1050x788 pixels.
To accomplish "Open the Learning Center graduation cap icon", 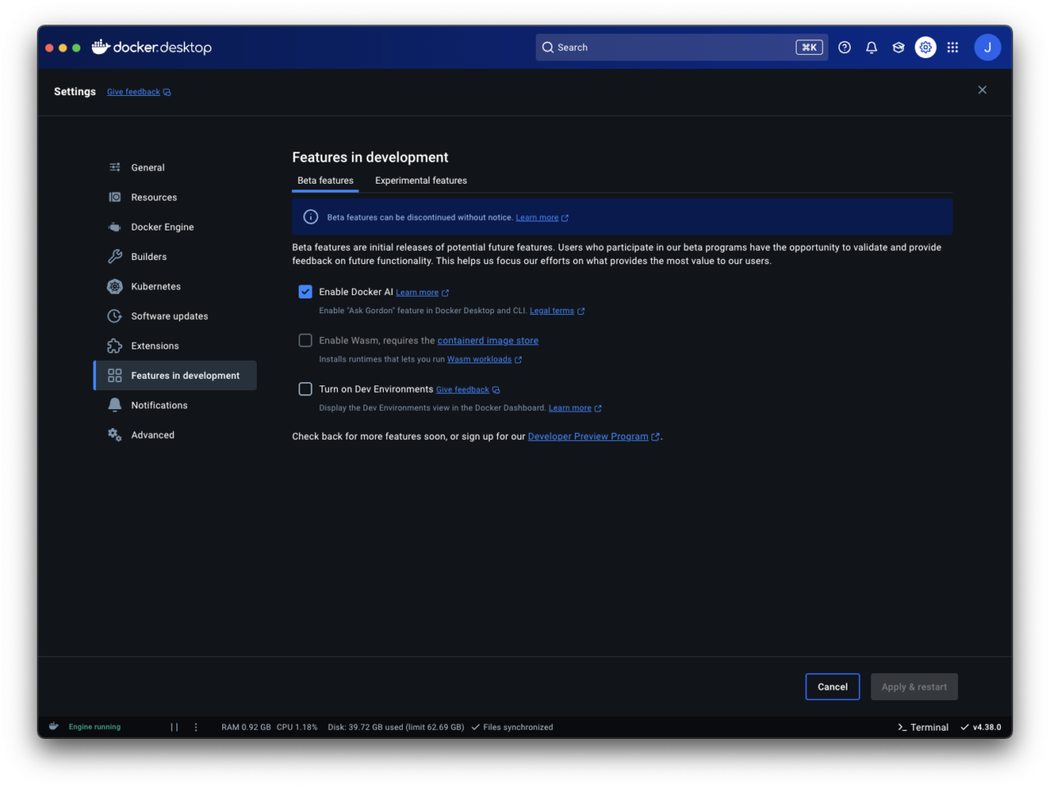I will coord(898,47).
